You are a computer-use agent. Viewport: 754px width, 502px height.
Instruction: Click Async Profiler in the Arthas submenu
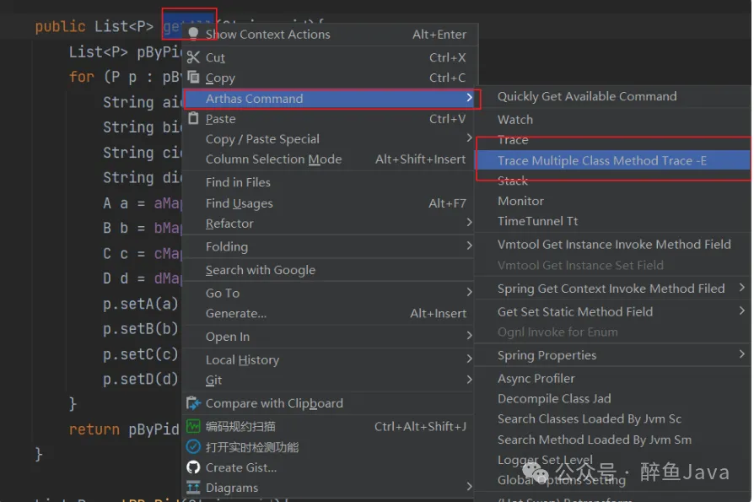(536, 379)
